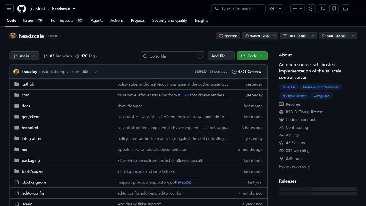Open the repository switcher dropdown next to headscale

point(73,9)
